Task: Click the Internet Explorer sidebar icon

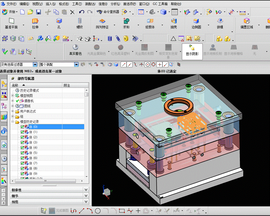Action: coord(4,145)
